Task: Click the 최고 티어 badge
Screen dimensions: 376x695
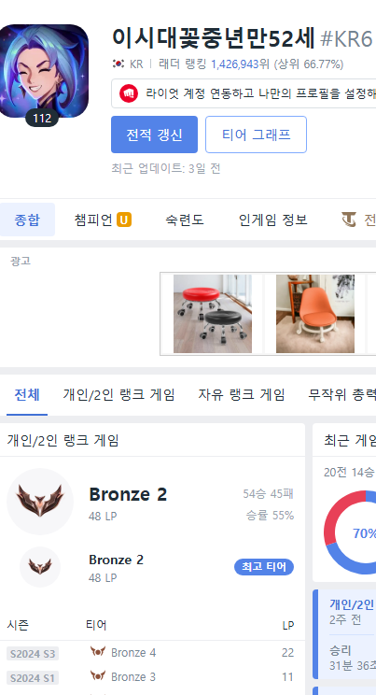Action: point(264,567)
